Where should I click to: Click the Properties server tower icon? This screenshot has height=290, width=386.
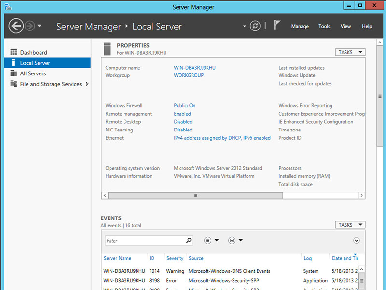[107, 49]
